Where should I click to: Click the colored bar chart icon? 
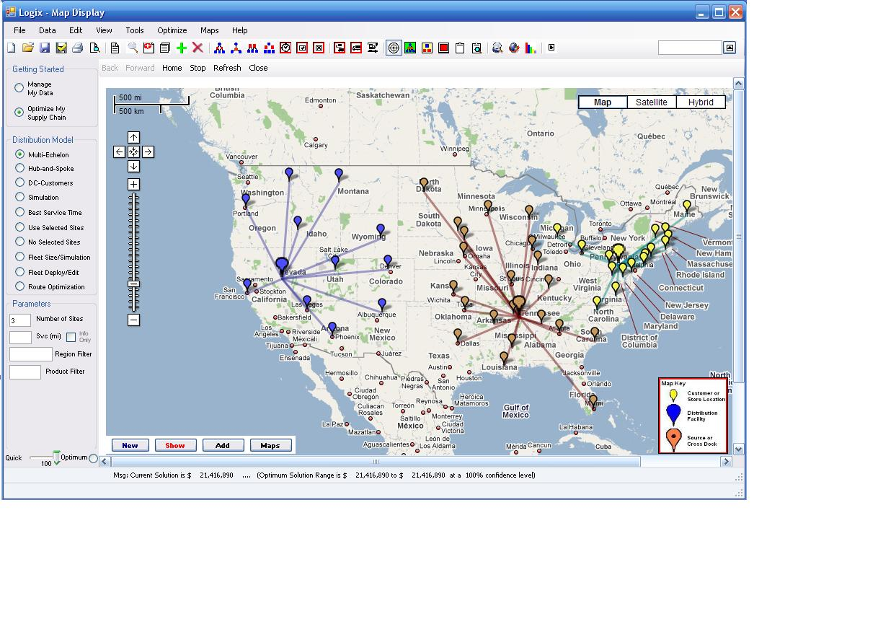click(x=531, y=48)
